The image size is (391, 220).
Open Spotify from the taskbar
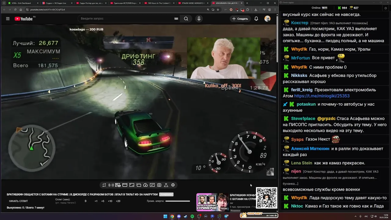pos(192,216)
